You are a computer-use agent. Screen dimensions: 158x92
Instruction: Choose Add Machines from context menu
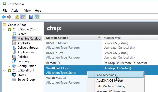coord(116,75)
